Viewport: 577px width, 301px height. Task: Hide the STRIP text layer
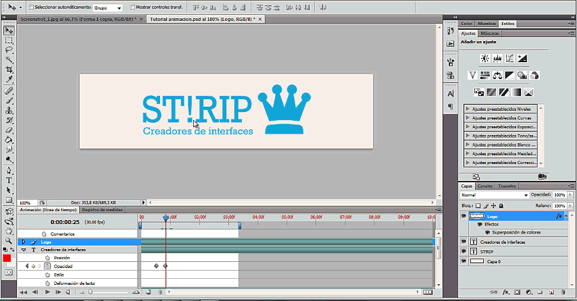463,251
